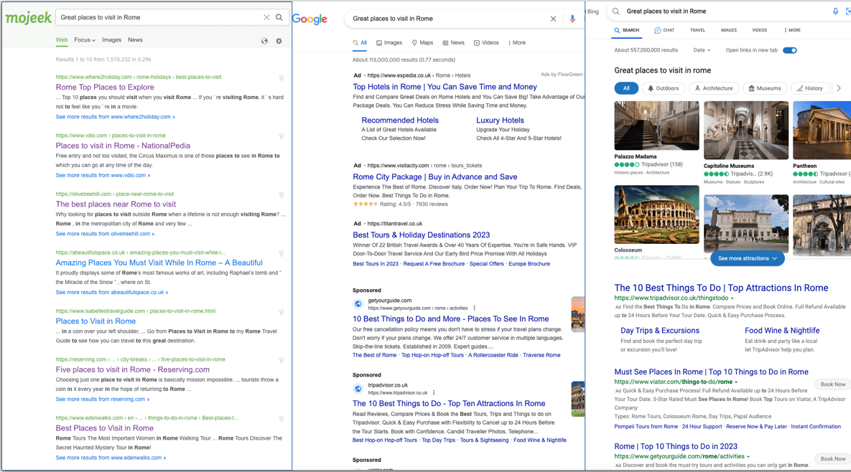Click getyourguide globe favicon
This screenshot has height=472, width=851.
click(x=358, y=304)
